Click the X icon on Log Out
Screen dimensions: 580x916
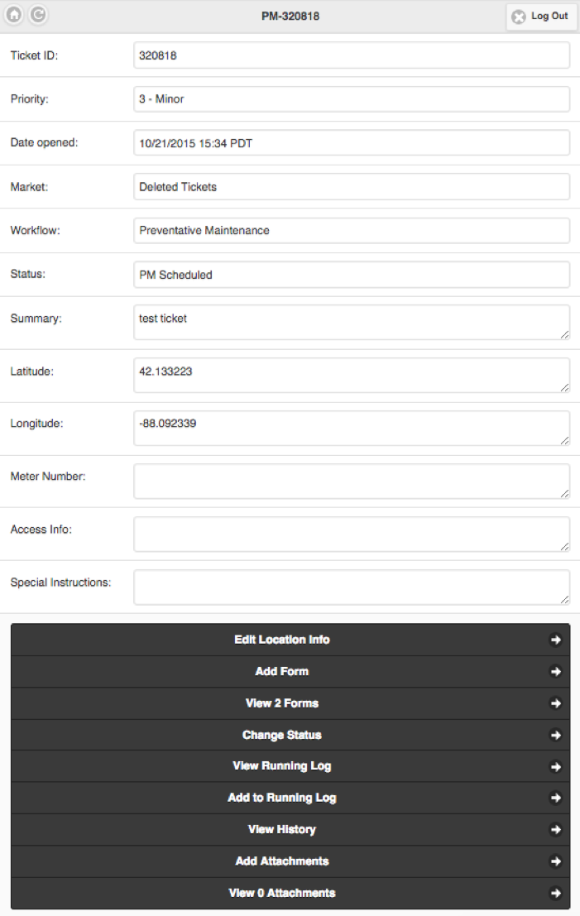[519, 17]
